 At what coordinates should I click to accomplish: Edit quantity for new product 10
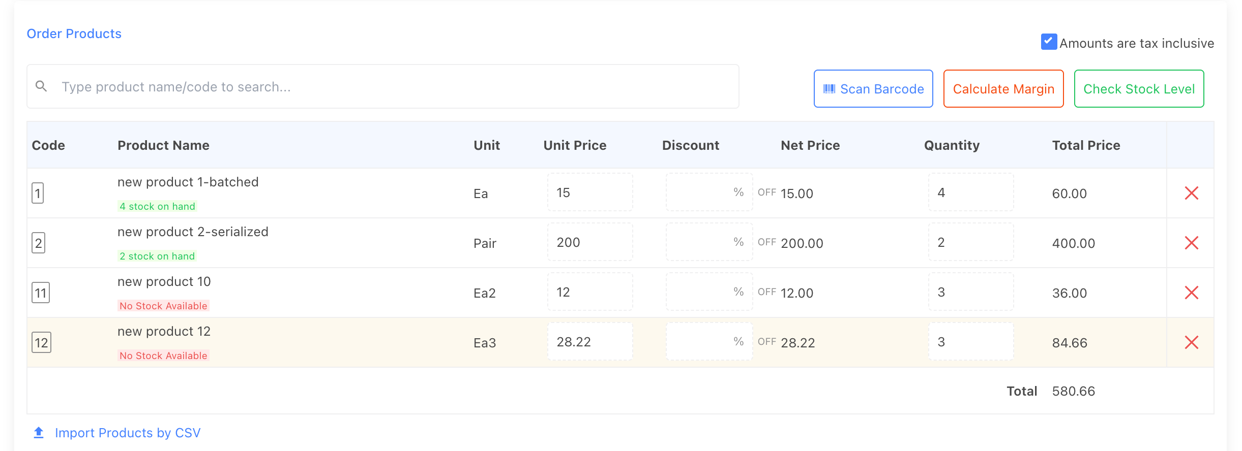pos(970,292)
